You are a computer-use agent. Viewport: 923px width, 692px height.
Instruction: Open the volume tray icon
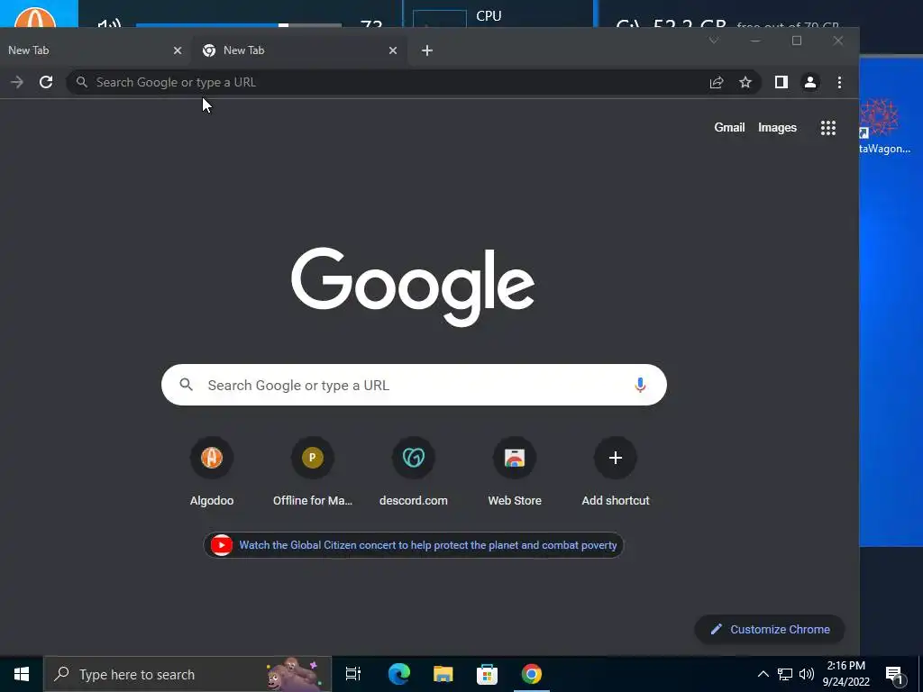coord(807,674)
